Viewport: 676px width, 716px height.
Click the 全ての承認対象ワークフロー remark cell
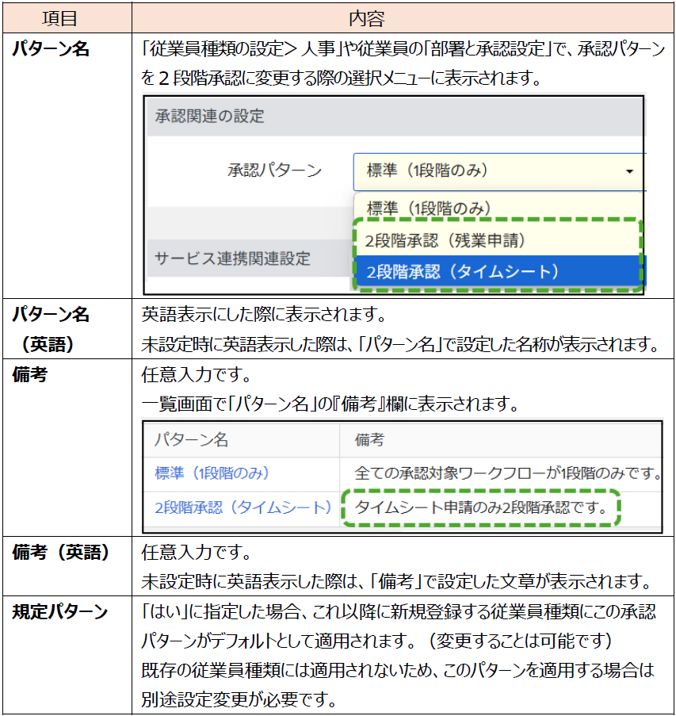click(x=507, y=473)
